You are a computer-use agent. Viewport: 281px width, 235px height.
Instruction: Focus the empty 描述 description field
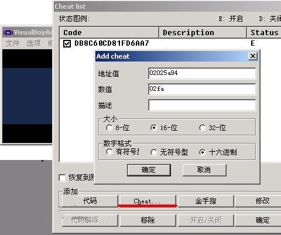click(x=202, y=105)
